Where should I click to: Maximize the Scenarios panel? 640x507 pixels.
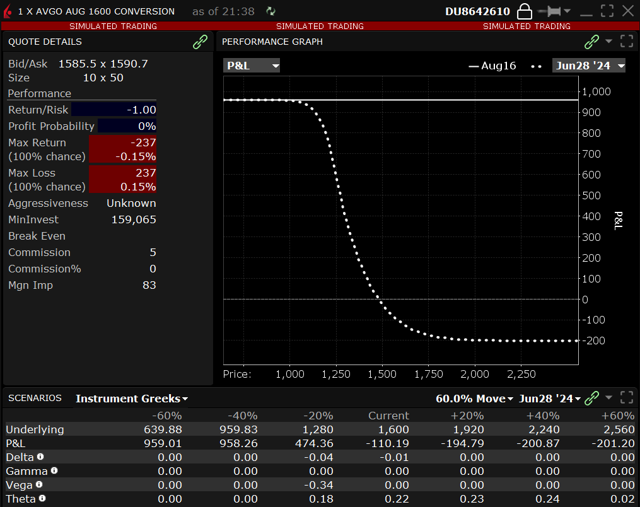tap(626, 398)
